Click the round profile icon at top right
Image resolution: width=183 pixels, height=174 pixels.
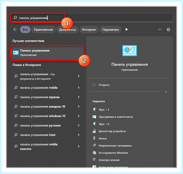point(168,30)
